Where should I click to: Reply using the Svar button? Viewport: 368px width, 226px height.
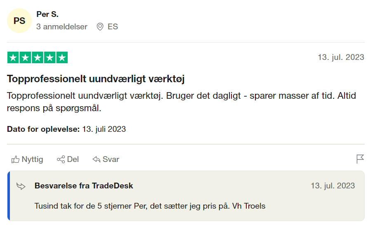(x=106, y=159)
